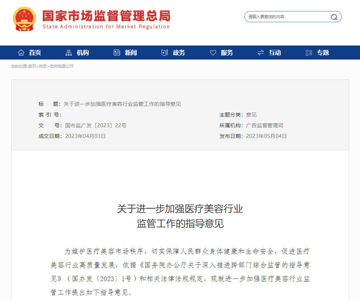Screen dimensions: 360x300
Task: Click the 主题分类 value 意见
Action: [x=251, y=115]
